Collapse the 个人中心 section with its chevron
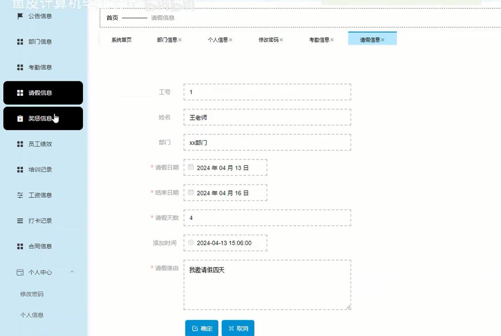The image size is (501, 336). coord(72,272)
